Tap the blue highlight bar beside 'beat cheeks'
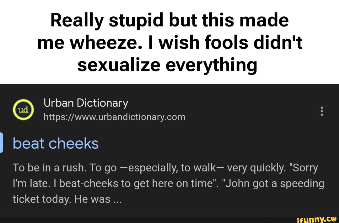 1,143
